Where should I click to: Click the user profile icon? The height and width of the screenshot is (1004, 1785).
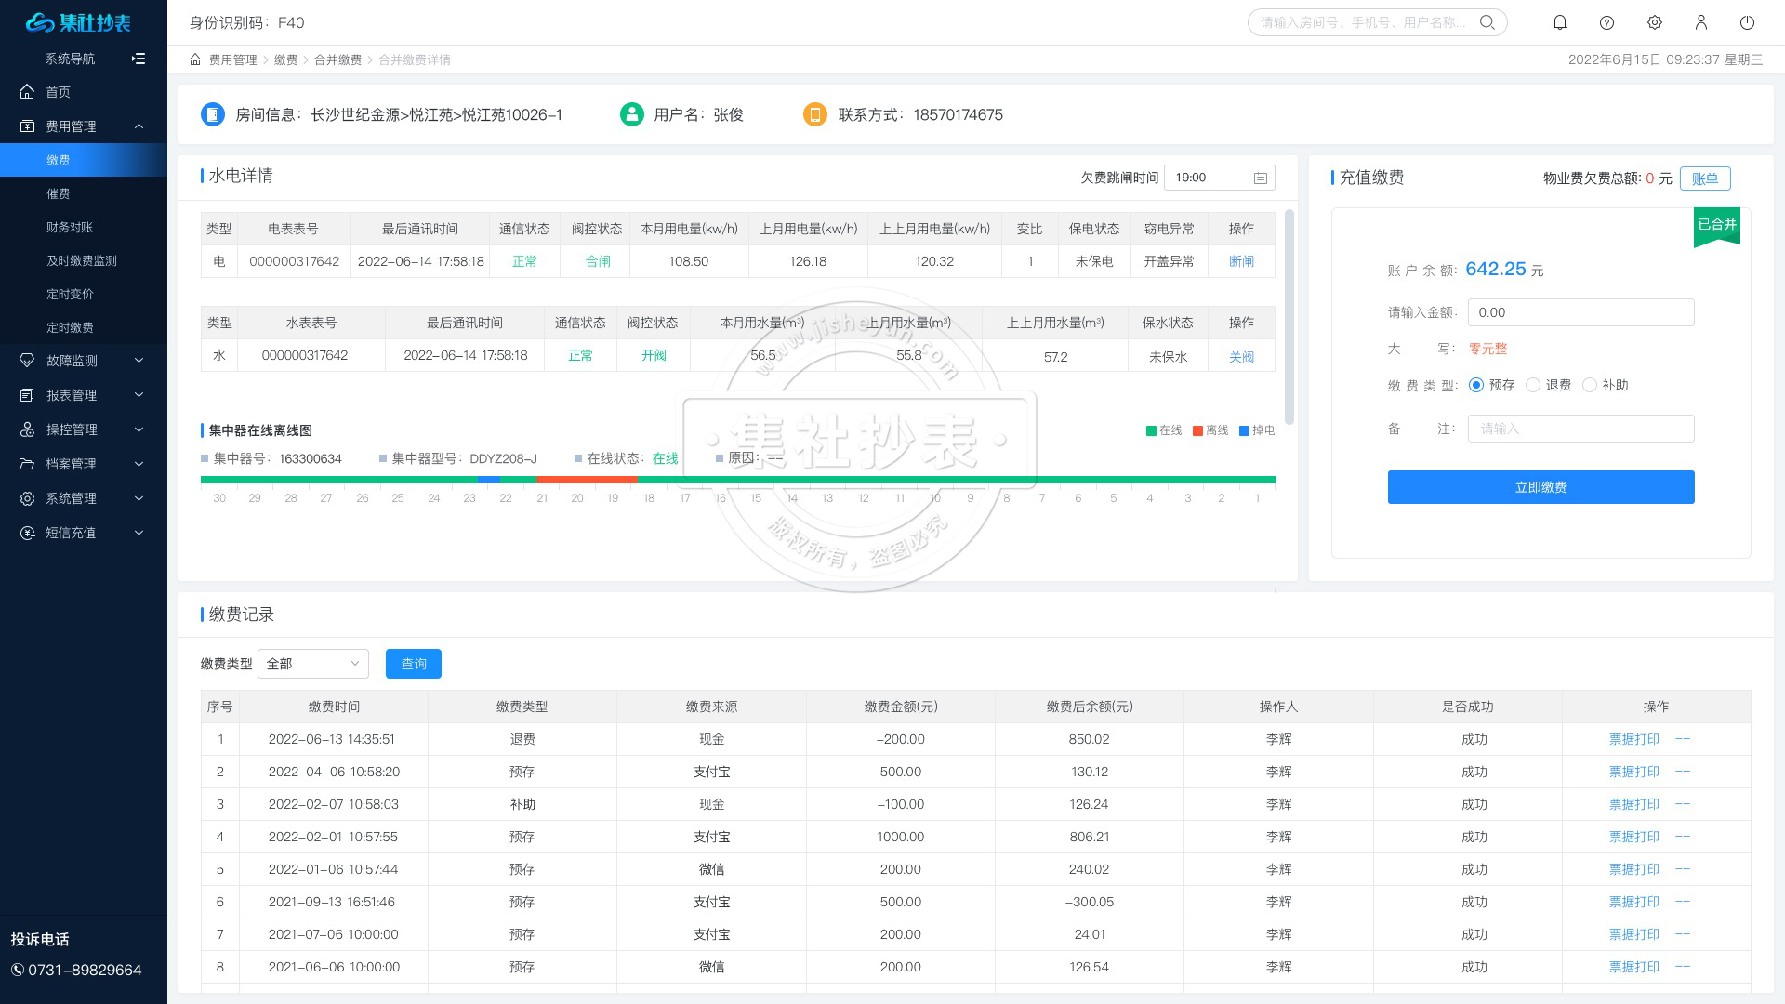coord(1700,22)
